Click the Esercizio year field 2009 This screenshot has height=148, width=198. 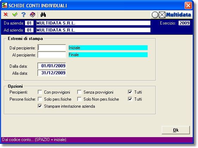[x=184, y=23]
